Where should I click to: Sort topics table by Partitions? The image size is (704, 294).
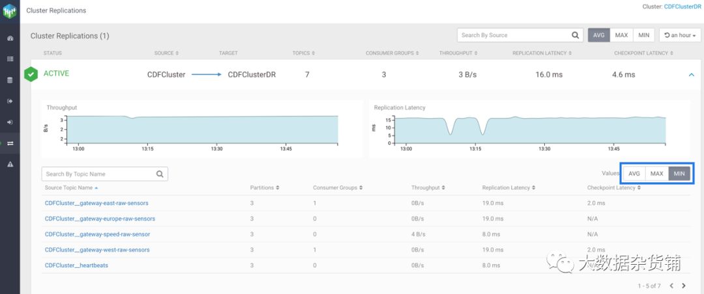click(265, 188)
